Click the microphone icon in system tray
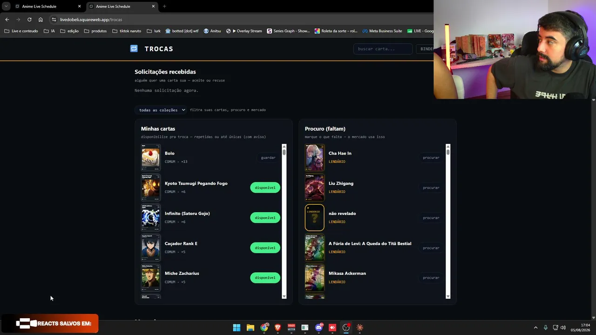Screen dimensions: 596x335 point(545,328)
